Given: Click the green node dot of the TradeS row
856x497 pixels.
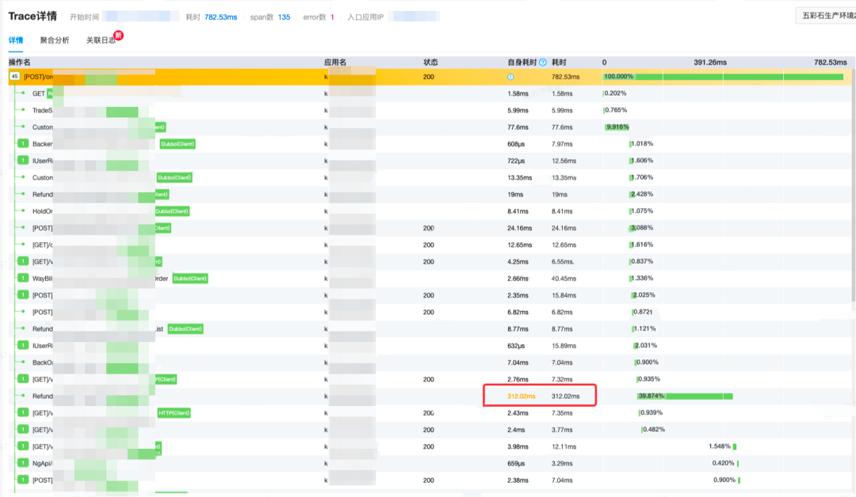Looking at the screenshot, I should click(x=23, y=110).
